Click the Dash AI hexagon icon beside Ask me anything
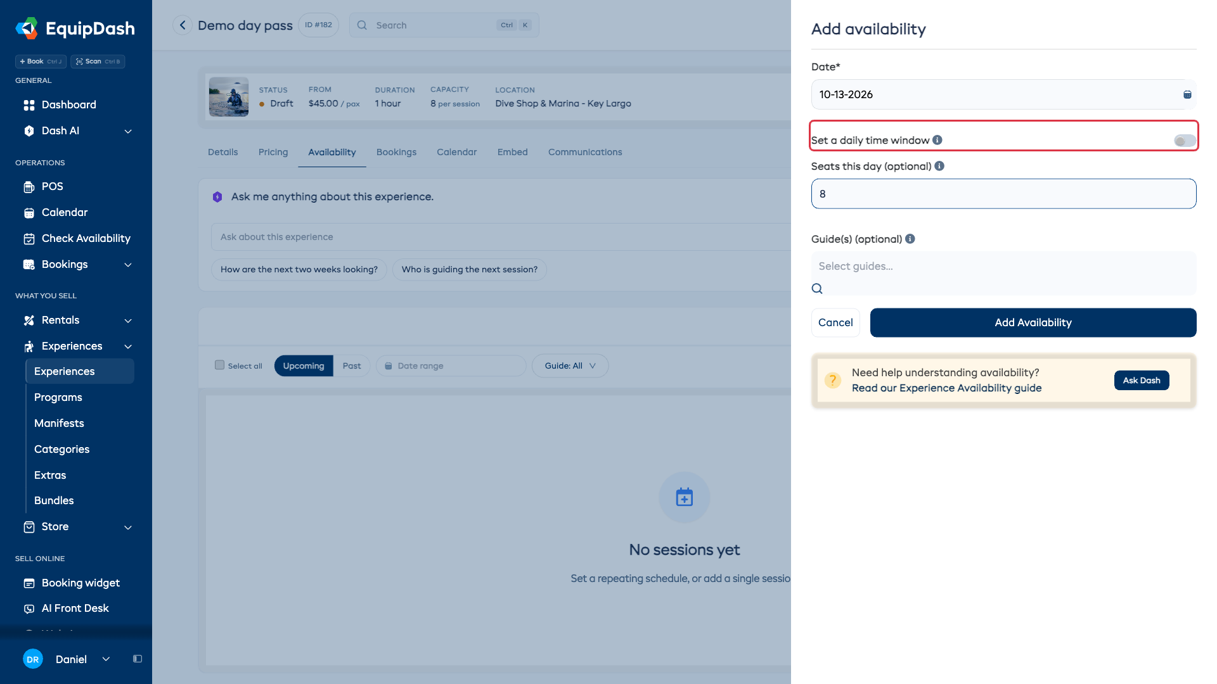Image resolution: width=1217 pixels, height=684 pixels. (217, 197)
